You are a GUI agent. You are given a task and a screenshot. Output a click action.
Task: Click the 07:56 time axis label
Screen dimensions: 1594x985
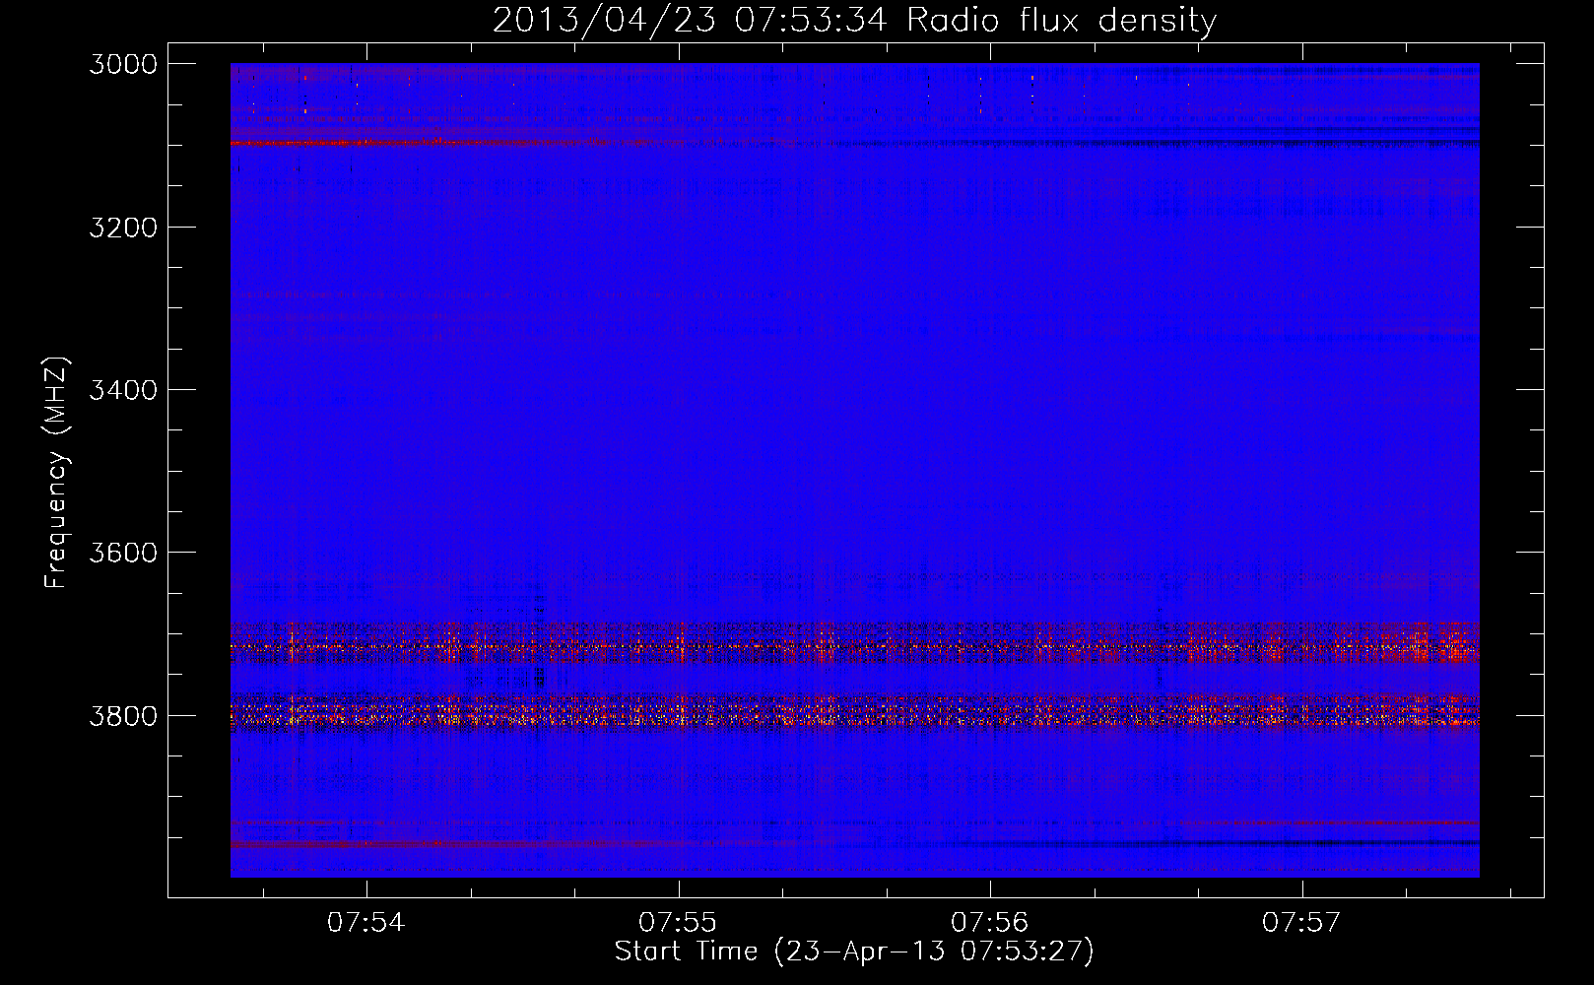point(989,923)
